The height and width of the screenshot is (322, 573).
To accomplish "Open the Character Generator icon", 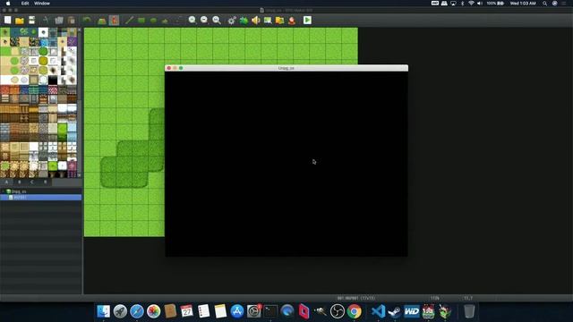I will coord(292,20).
